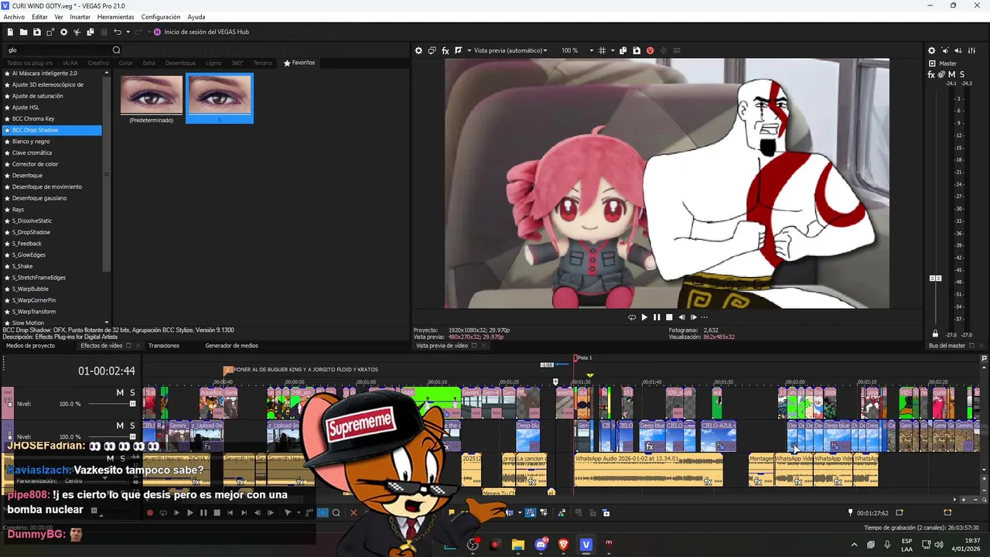This screenshot has height=557, width=990.
Task: Open the Herramientas menu
Action: pos(115,17)
